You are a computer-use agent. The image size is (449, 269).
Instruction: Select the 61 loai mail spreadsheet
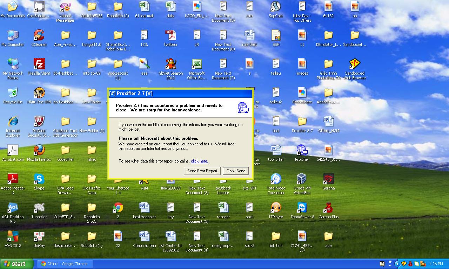click(x=144, y=9)
